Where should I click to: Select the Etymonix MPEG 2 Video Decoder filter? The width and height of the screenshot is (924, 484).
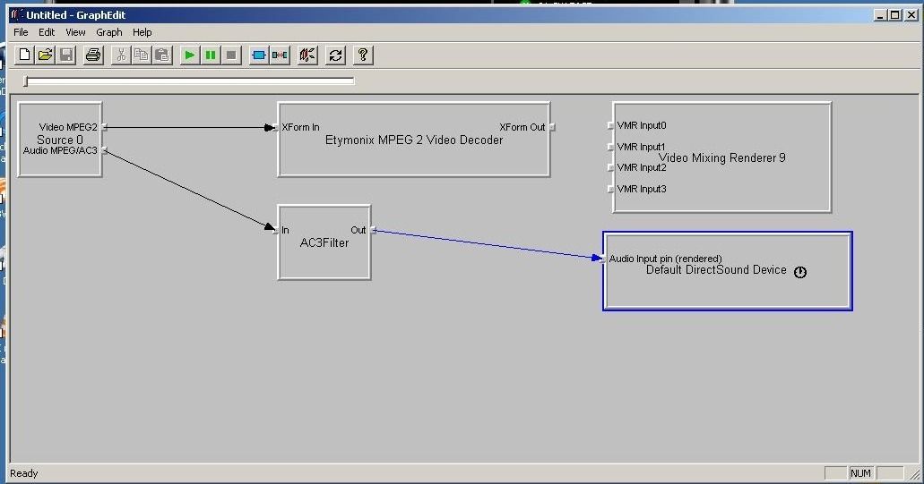pyautogui.click(x=414, y=140)
